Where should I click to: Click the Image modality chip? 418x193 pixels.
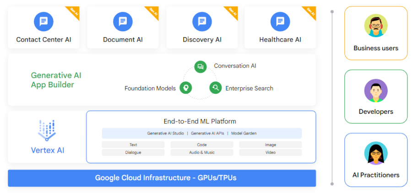tap(270, 145)
